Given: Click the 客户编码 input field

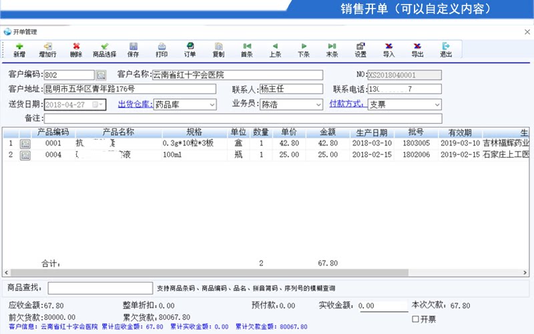Looking at the screenshot, I should [x=69, y=75].
